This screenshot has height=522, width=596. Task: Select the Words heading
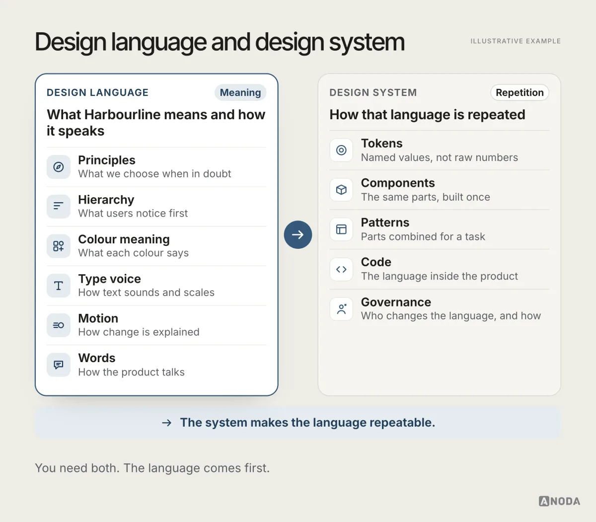(97, 358)
